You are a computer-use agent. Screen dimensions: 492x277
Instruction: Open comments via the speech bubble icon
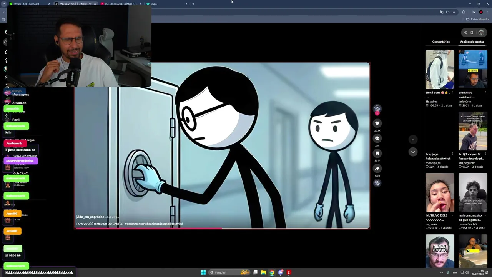tap(377, 138)
